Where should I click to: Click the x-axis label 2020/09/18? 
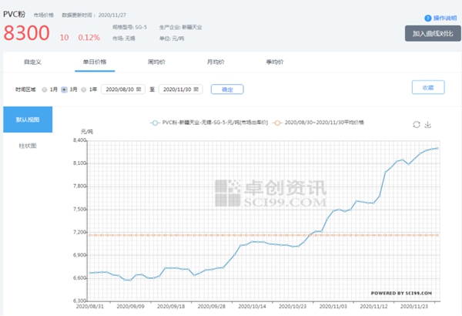[171, 307]
